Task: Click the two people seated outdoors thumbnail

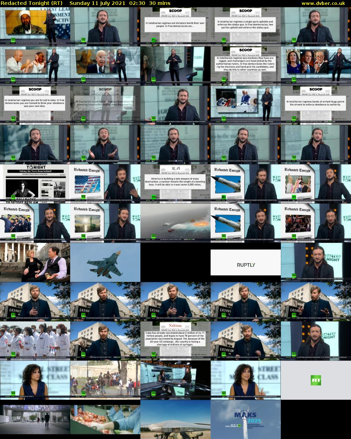Action: point(35,262)
